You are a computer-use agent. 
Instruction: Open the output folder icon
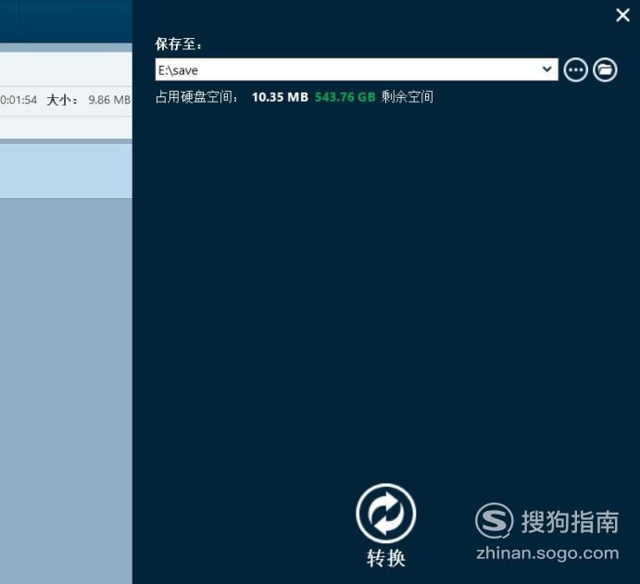click(x=605, y=69)
